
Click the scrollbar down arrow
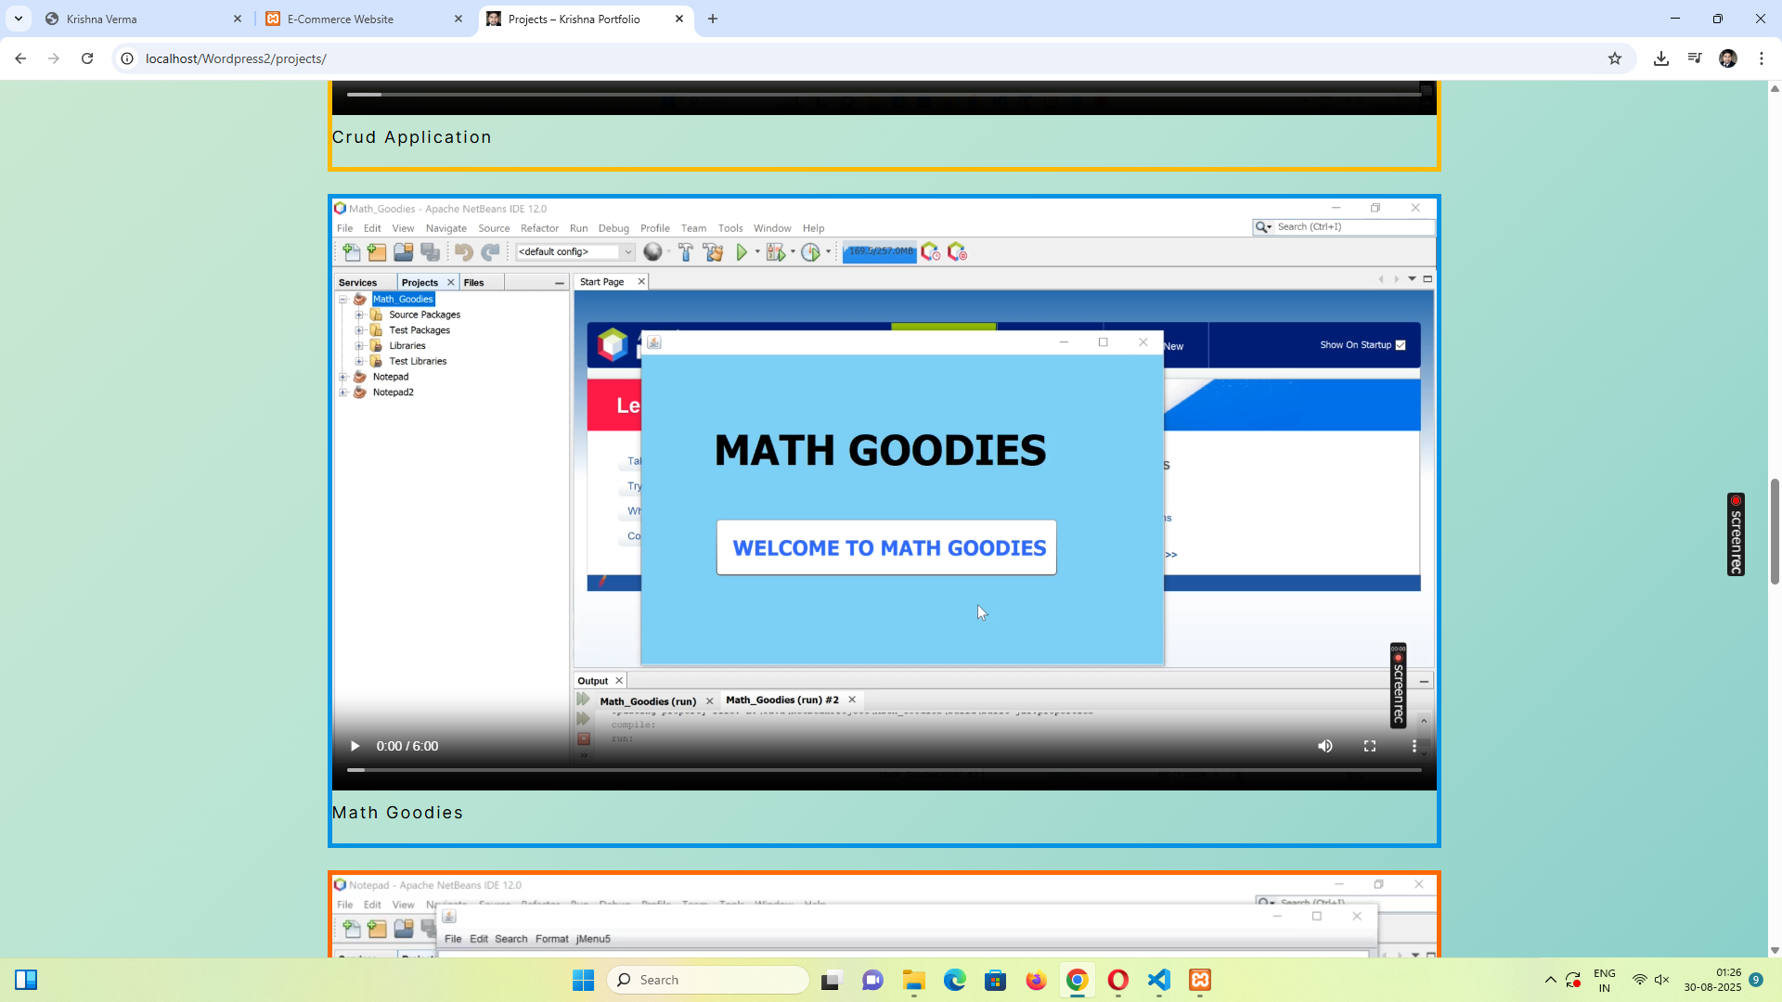click(x=1775, y=950)
